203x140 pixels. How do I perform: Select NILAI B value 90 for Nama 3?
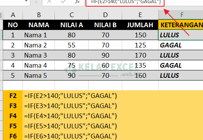105,55
